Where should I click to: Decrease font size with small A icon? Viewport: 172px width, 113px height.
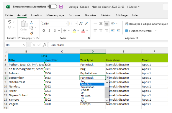tap(87, 24)
